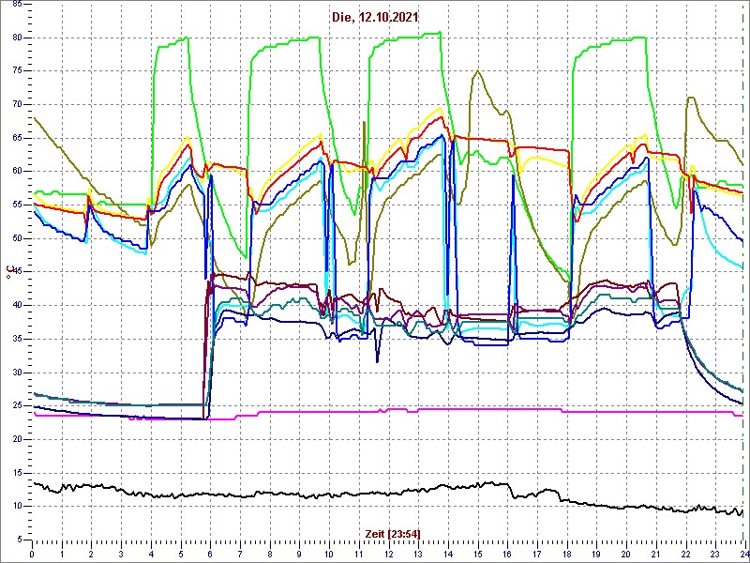Screen dimensions: 750x563
Task: Click hour 6 on the time axis
Action: (210, 554)
